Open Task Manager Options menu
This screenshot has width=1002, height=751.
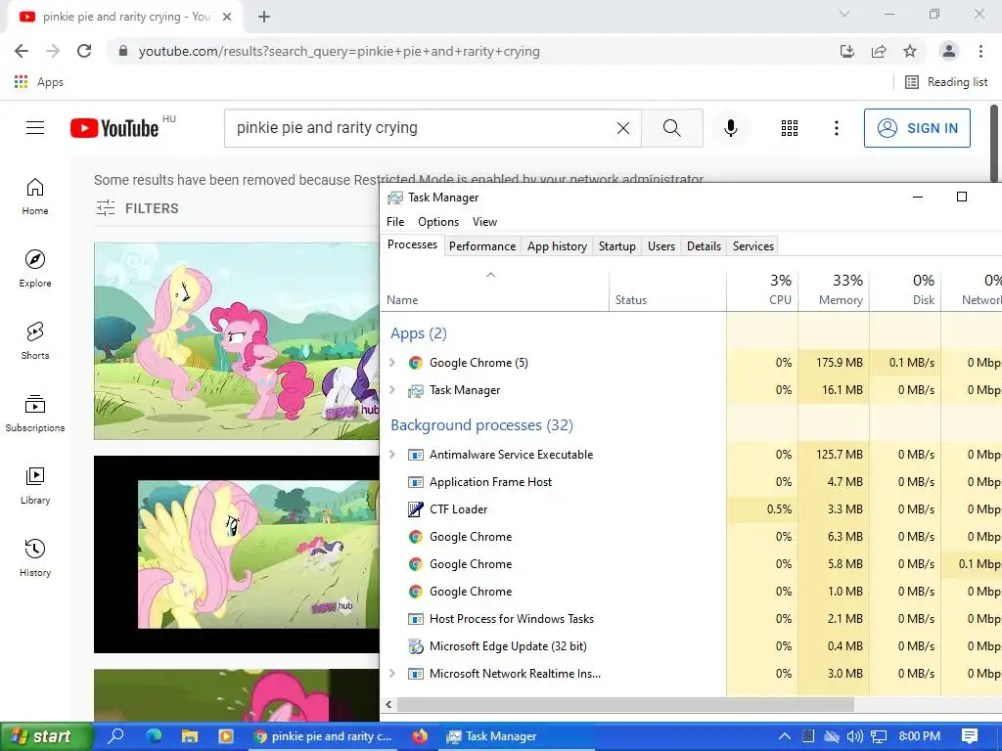[x=438, y=222]
